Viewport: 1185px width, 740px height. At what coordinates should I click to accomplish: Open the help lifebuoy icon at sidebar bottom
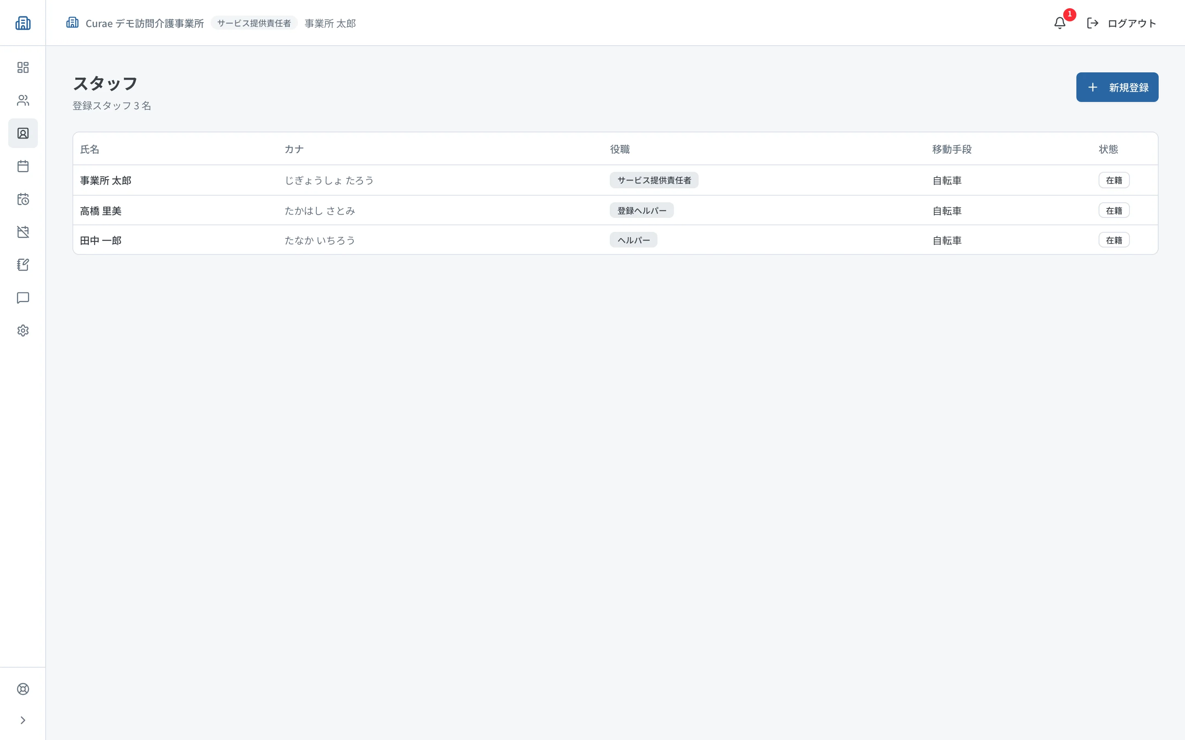click(x=23, y=689)
